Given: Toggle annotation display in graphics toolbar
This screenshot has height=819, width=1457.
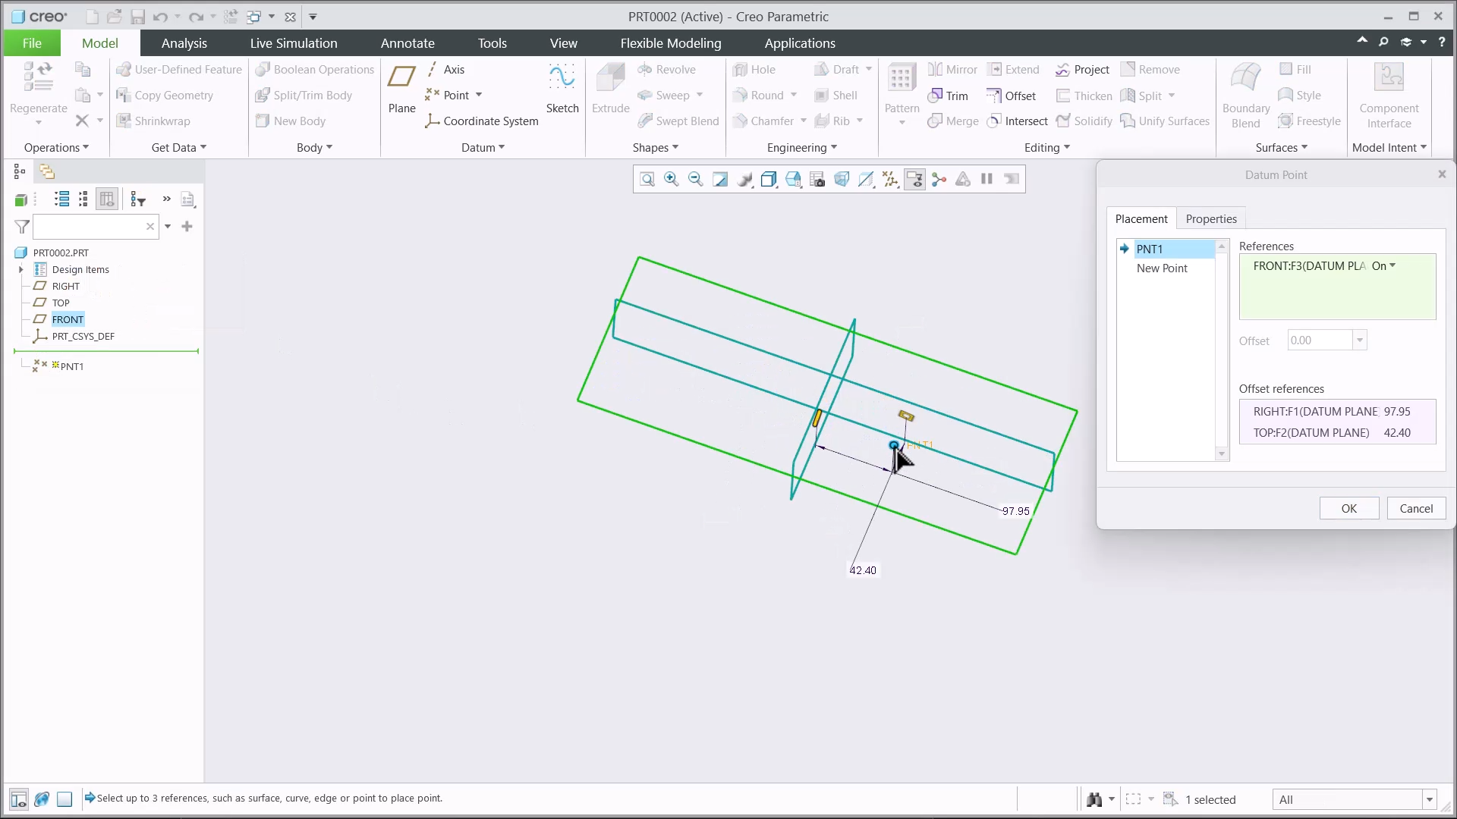Looking at the screenshot, I should 914,180.
